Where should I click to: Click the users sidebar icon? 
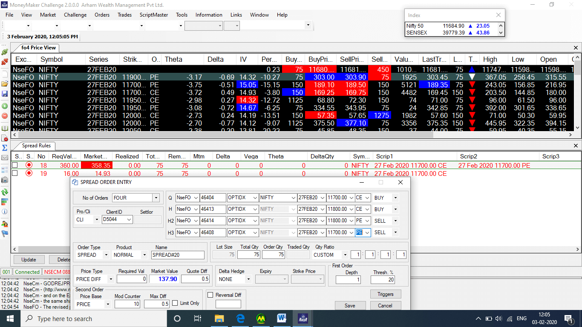(x=5, y=224)
